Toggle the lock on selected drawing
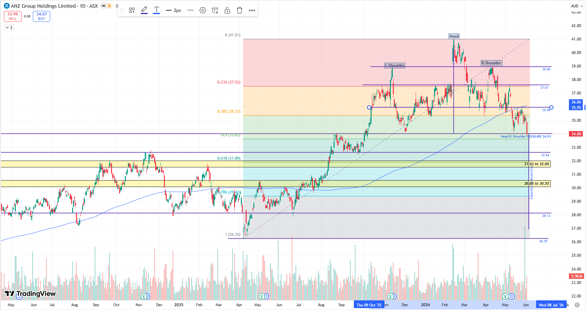Image resolution: width=586 pixels, height=310 pixels. [x=227, y=10]
